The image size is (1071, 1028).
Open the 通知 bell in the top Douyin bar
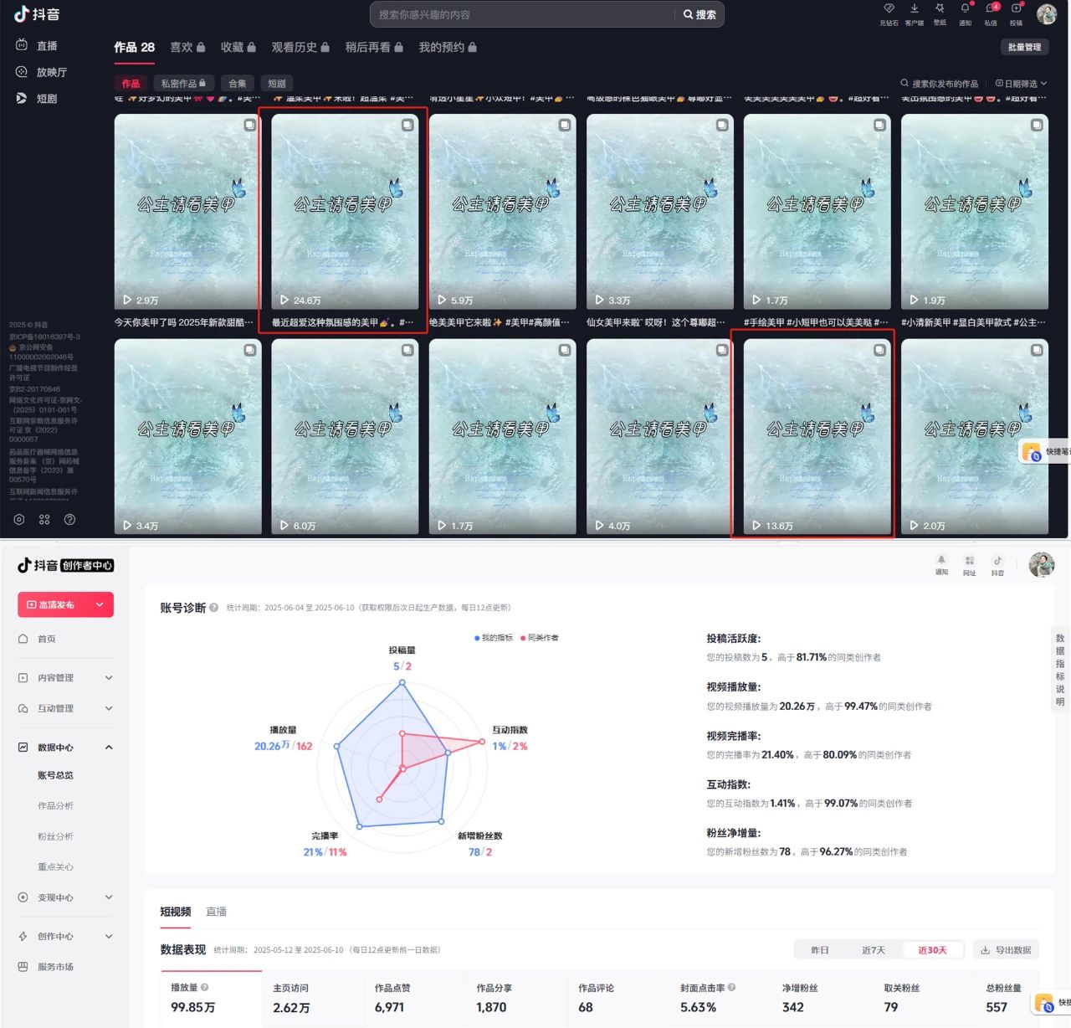point(965,9)
